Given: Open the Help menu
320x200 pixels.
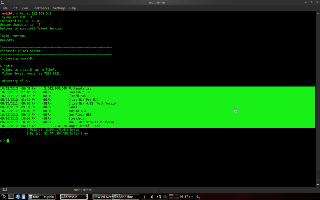Looking at the screenshot, I should coord(72,8).
